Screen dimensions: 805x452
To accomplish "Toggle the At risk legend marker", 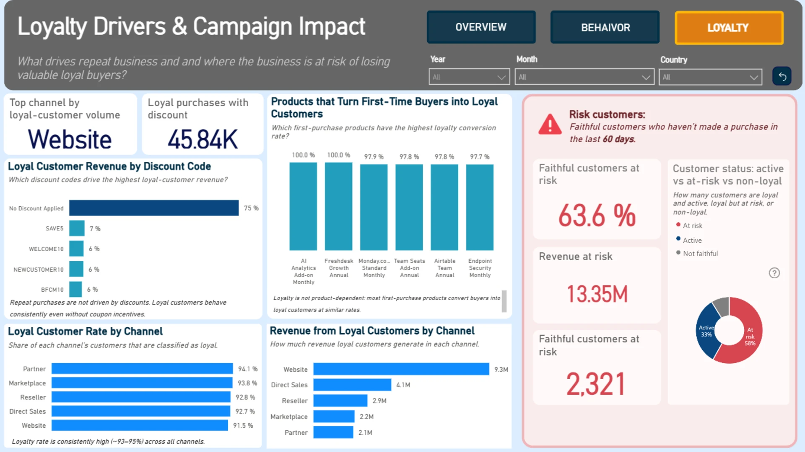I will point(678,225).
